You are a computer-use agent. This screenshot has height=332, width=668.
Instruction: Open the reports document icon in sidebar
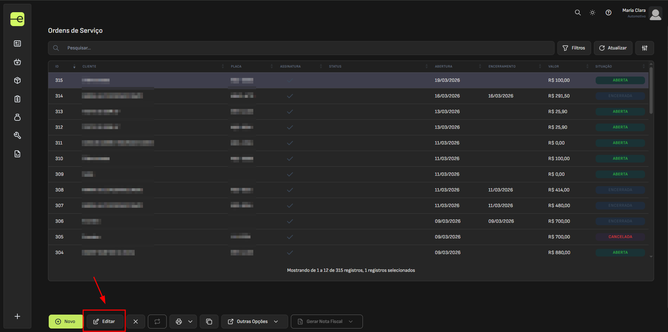(17, 154)
